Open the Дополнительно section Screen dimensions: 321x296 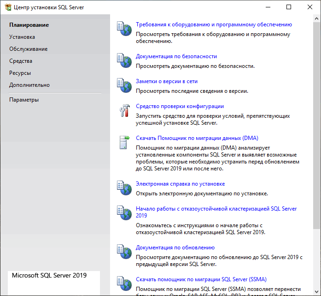[x=29, y=85]
